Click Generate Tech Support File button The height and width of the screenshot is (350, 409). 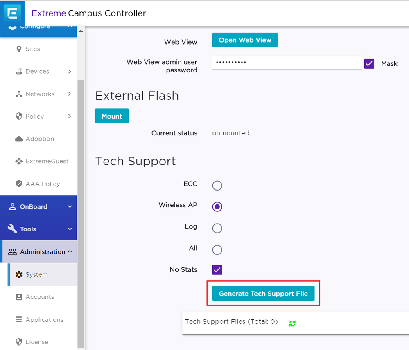[263, 294]
